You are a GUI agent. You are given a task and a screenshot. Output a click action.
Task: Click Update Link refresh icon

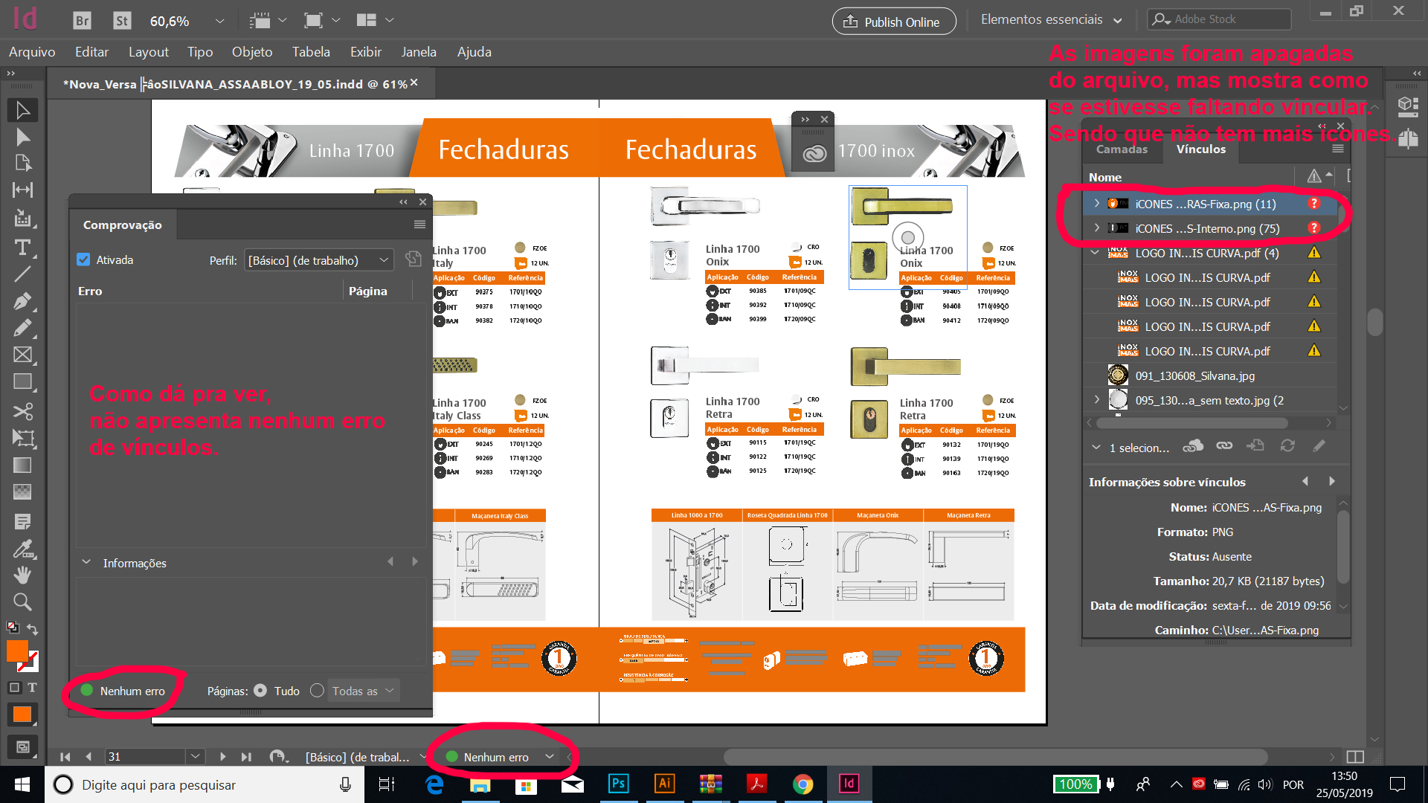(1287, 446)
